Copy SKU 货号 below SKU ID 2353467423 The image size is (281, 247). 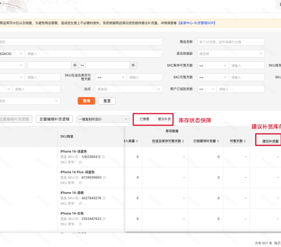click(80, 224)
